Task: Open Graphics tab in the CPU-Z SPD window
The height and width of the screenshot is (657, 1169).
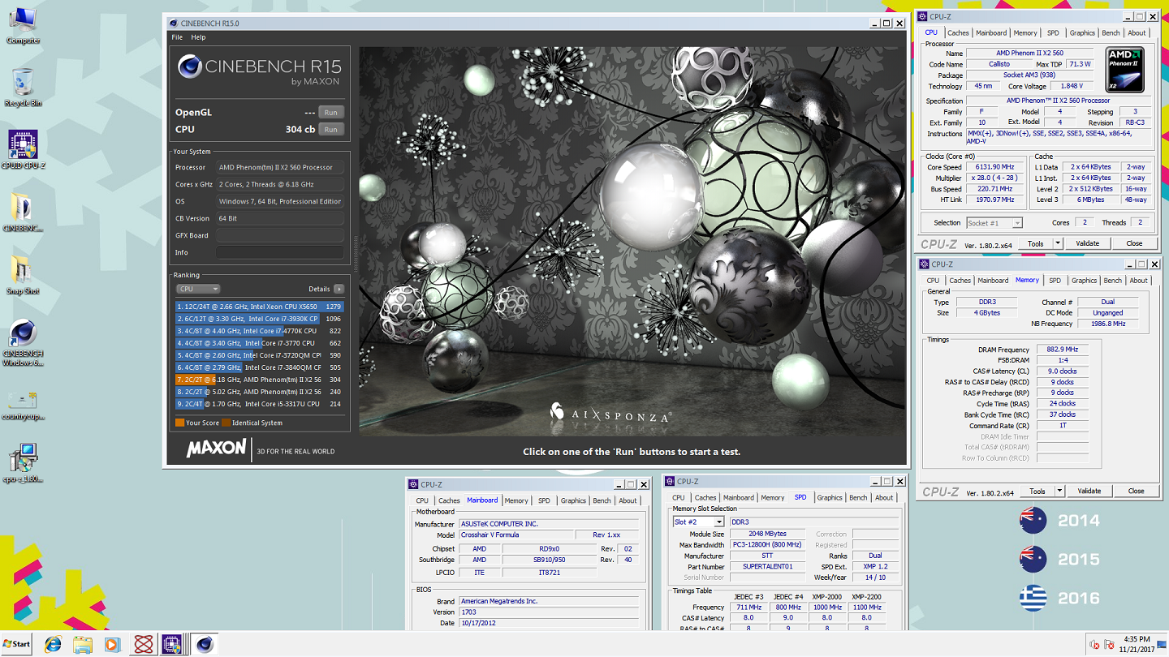Action: click(830, 498)
